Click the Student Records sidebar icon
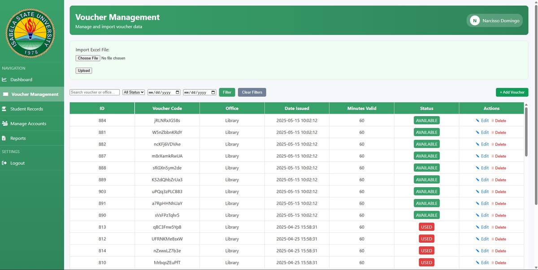The image size is (538, 270). tap(4, 109)
